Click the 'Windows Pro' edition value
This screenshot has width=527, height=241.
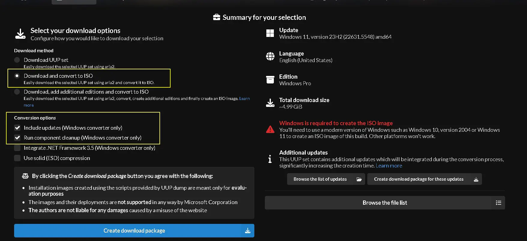coord(295,83)
